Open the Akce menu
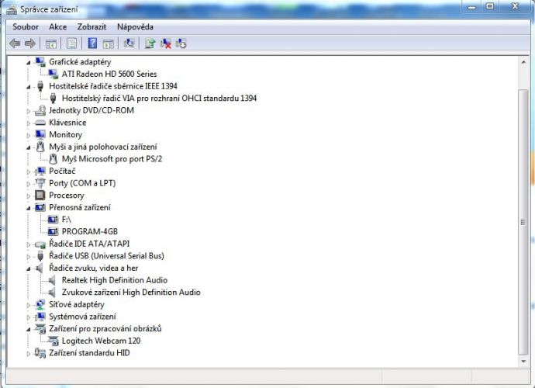The height and width of the screenshot is (388, 535). [x=57, y=26]
